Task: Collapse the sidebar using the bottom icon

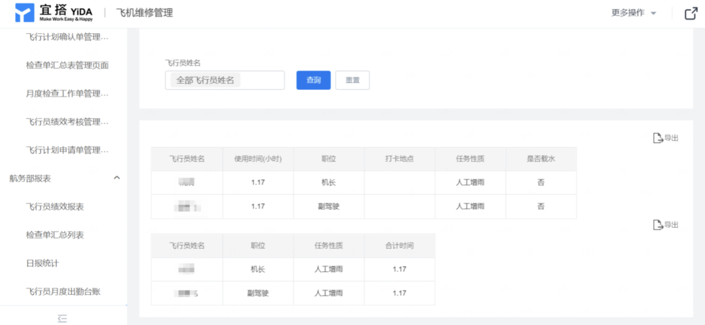Action: tap(63, 318)
